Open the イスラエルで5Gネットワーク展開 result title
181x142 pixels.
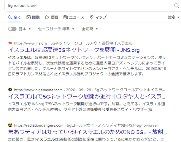point(87,96)
